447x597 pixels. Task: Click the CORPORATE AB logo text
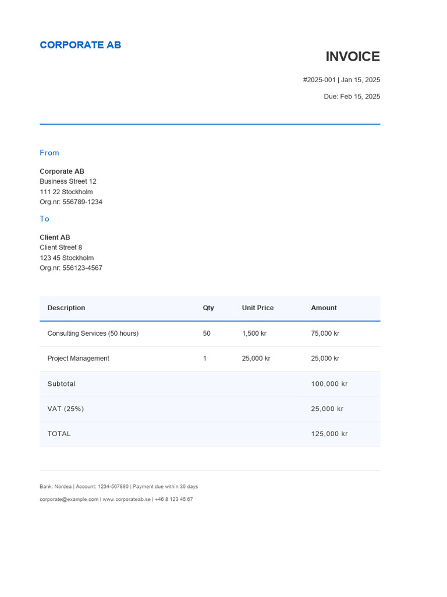[x=80, y=45]
